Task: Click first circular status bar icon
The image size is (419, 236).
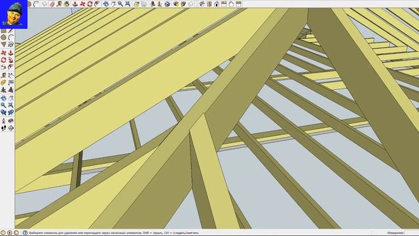Action: (x=3, y=233)
